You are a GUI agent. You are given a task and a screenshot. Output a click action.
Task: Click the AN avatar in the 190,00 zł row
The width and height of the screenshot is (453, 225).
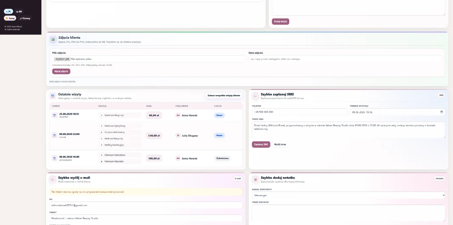178,158
